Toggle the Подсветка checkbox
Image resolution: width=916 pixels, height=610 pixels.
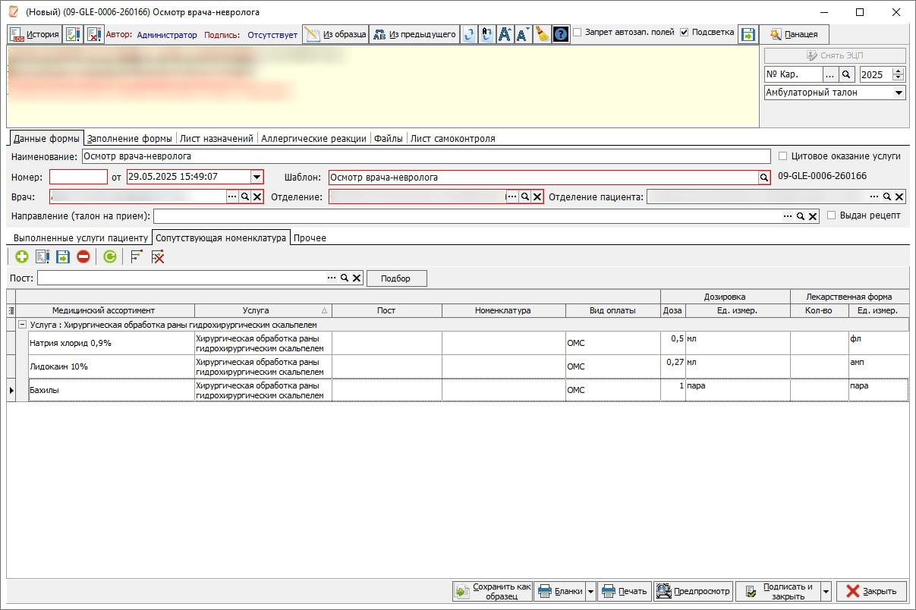(685, 33)
